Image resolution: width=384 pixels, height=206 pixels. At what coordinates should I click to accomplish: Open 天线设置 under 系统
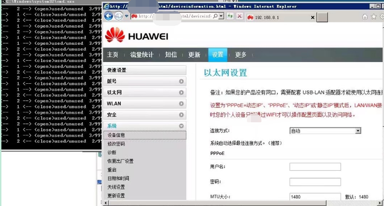pos(116,187)
